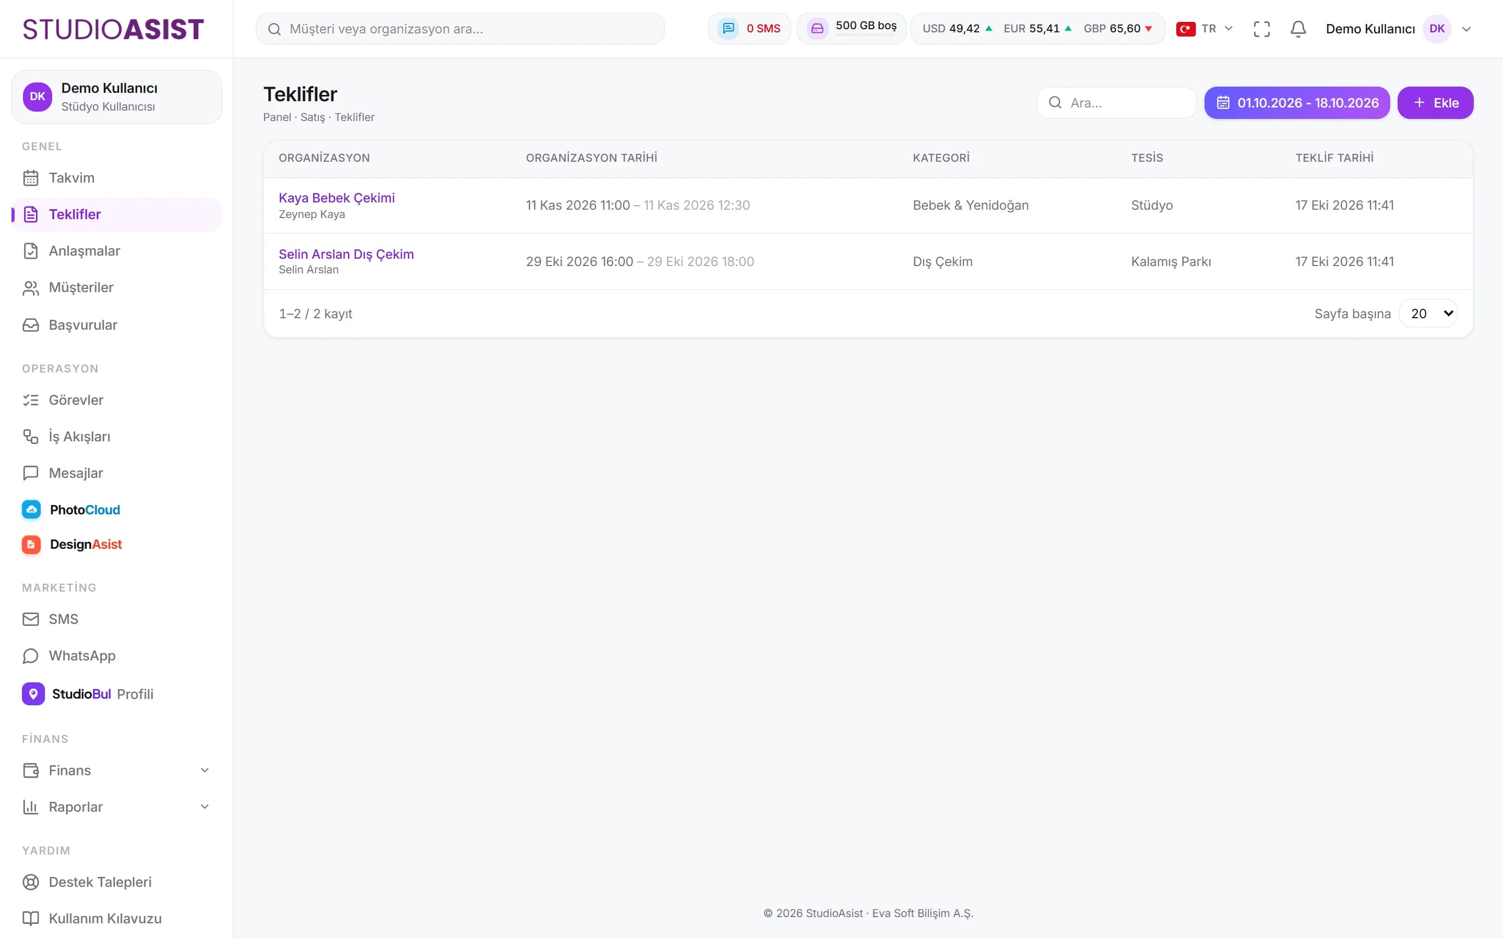
Task: Click the WhatsApp bubble icon
Action: click(30, 656)
